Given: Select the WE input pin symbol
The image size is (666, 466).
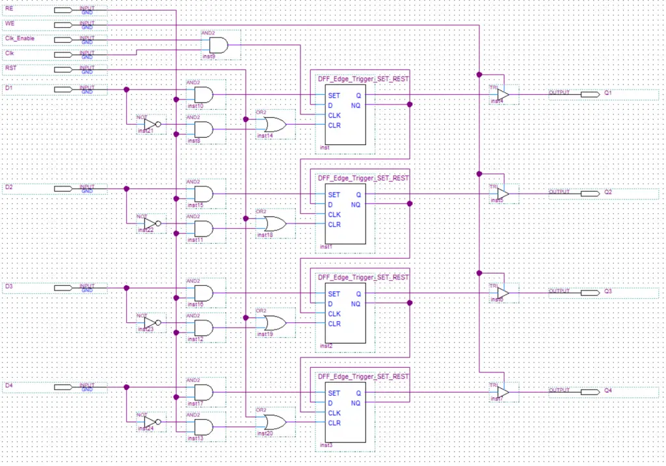Looking at the screenshot, I should 63,25.
